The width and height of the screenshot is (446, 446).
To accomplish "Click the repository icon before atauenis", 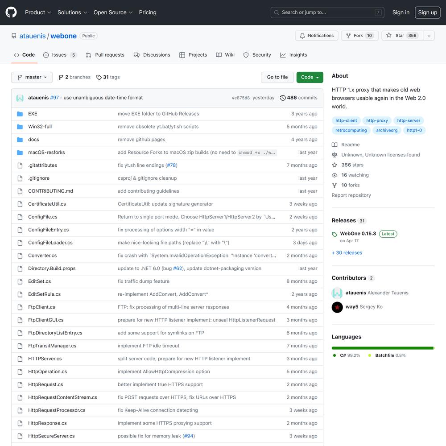I will pos(14,36).
